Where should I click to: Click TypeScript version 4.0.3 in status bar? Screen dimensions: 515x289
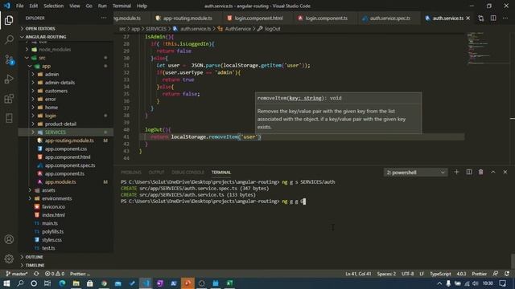pos(461,274)
